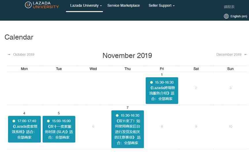
Task: Click the status dot of the day 7 event
Action: (x=117, y=116)
